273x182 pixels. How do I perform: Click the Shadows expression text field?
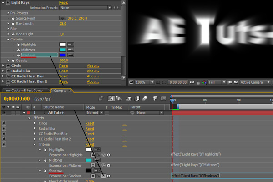click(x=222, y=176)
